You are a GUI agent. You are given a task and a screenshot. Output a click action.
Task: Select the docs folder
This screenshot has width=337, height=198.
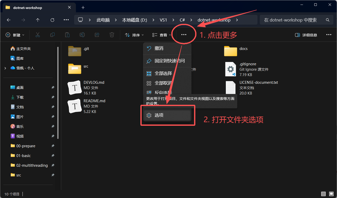(236, 51)
